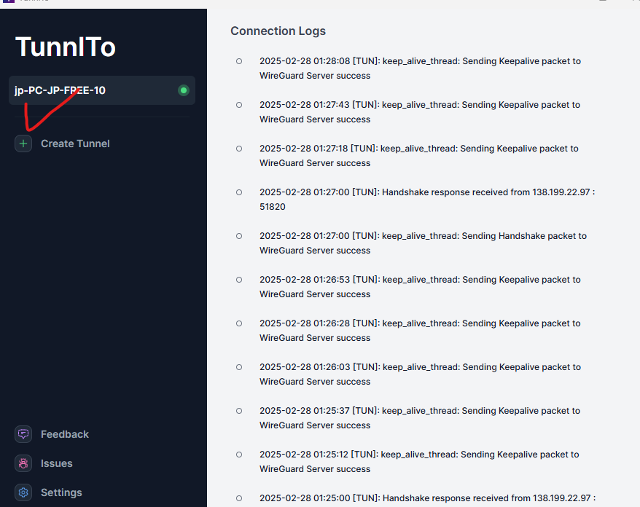Select the 01:26:28 Keepalive log entry

[x=420, y=330]
